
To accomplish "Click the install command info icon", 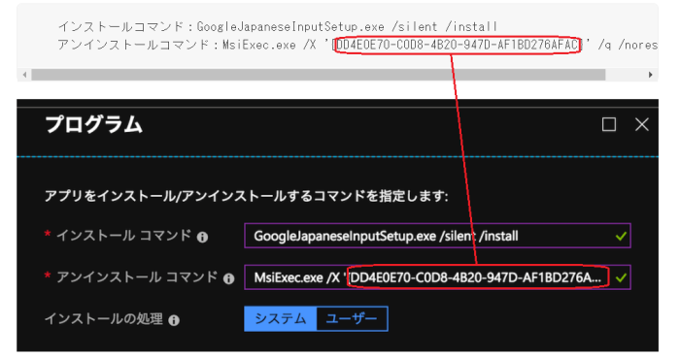I will 202,237.
